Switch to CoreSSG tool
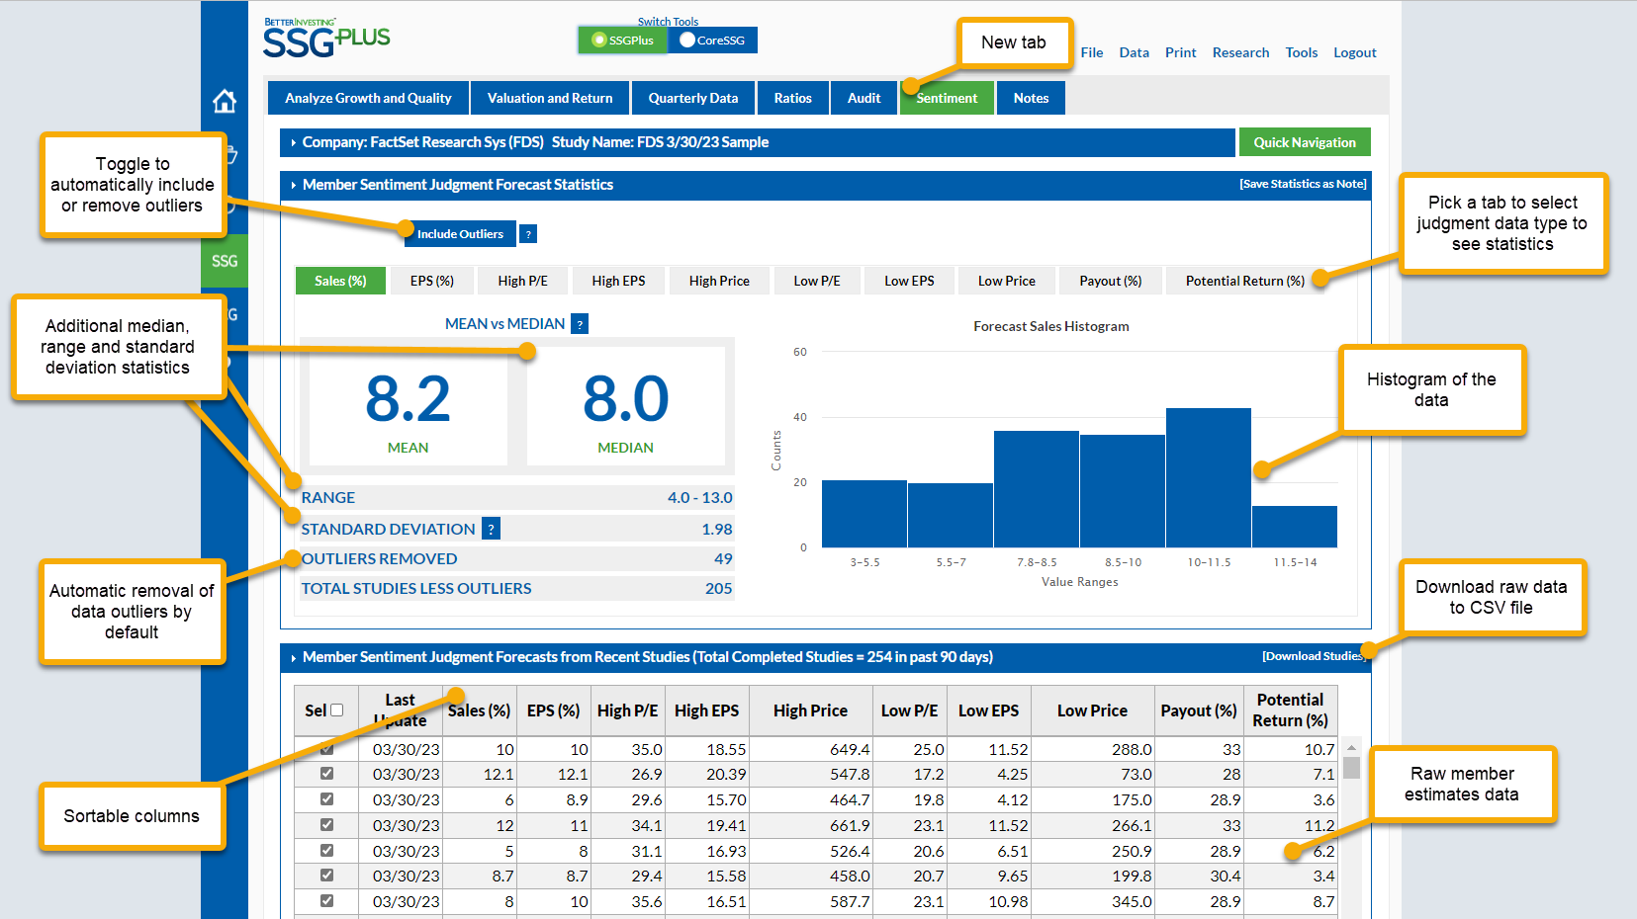The height and width of the screenshot is (919, 1637). 712,41
